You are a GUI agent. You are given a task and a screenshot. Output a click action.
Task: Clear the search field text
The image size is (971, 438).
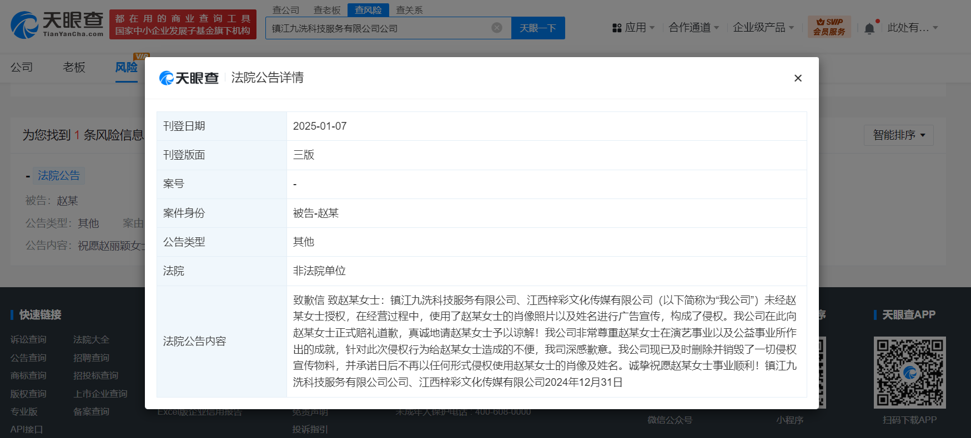(x=497, y=28)
